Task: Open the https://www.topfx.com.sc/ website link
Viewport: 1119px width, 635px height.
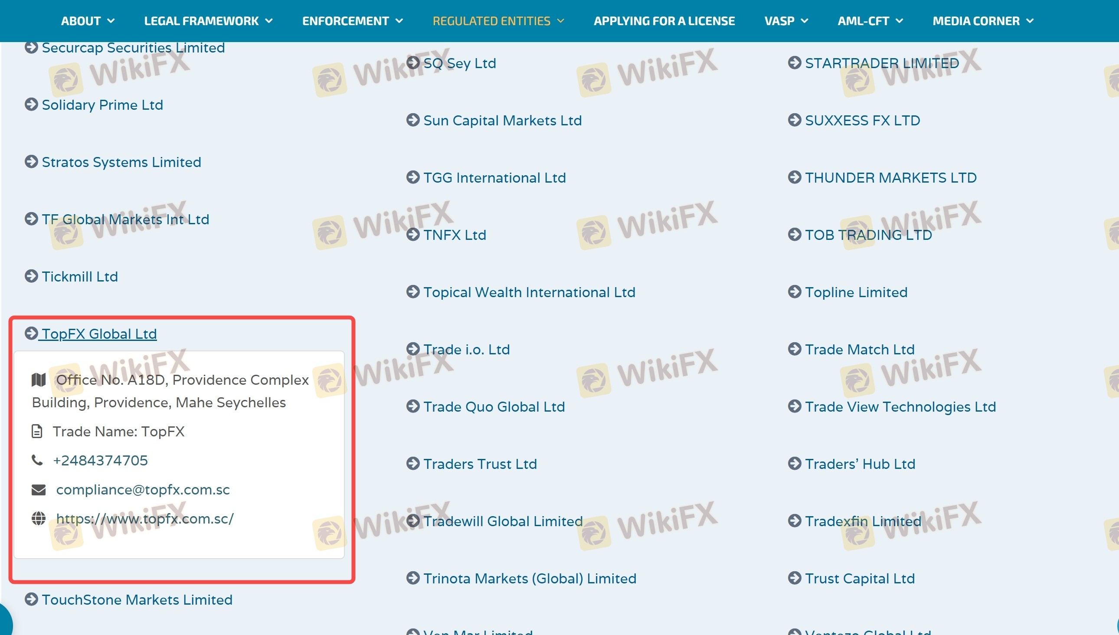Action: tap(145, 519)
